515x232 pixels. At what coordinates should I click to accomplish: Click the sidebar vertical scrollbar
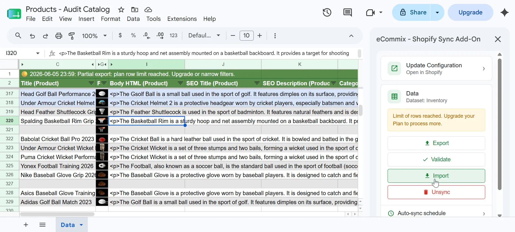[x=500, y=124]
